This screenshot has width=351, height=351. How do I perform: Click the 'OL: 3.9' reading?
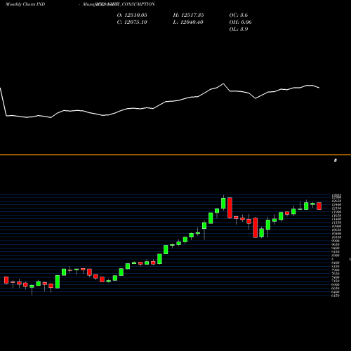tap(239, 29)
